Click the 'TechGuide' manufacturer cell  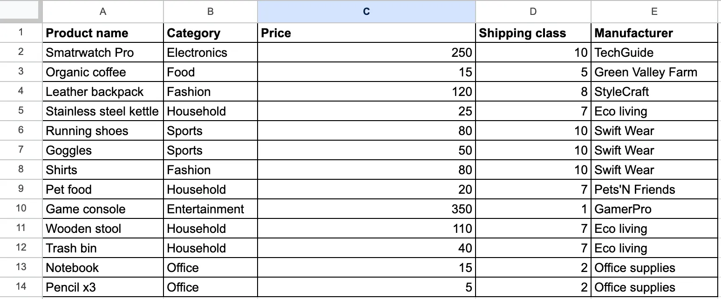654,53
